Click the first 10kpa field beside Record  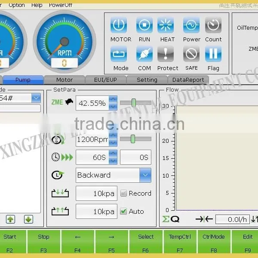click(96, 193)
